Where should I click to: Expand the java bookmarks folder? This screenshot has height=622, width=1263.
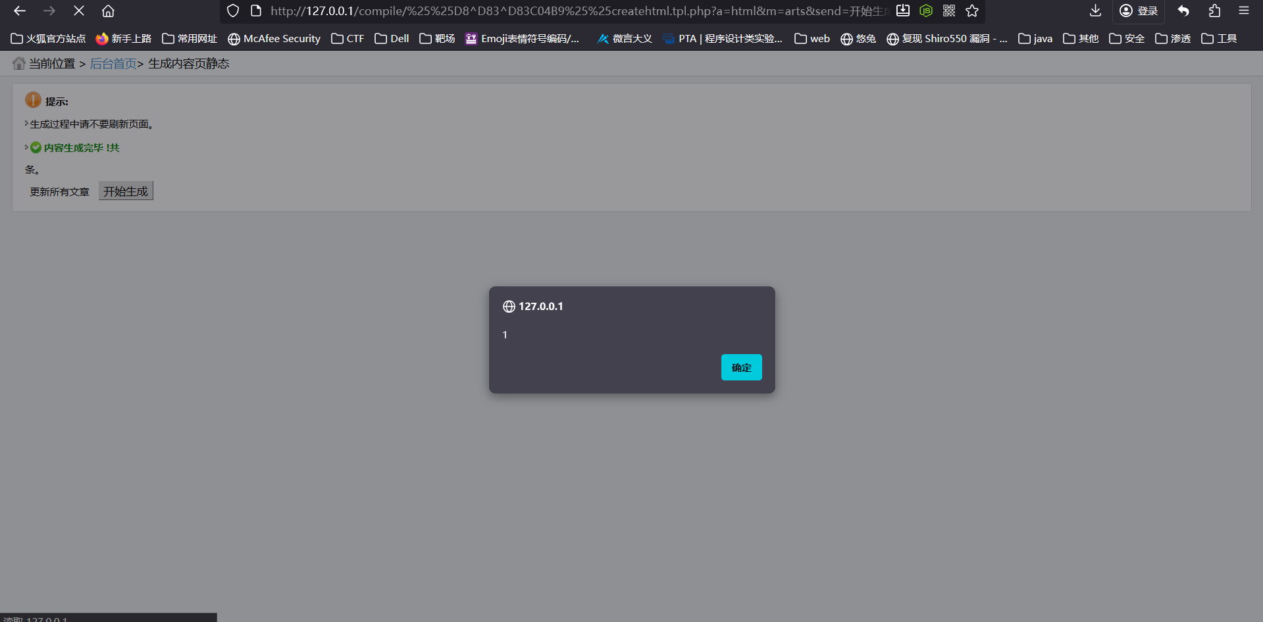[1035, 39]
